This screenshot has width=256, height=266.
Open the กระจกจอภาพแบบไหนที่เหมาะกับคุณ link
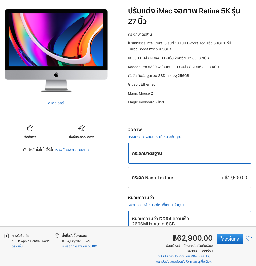point(154,137)
